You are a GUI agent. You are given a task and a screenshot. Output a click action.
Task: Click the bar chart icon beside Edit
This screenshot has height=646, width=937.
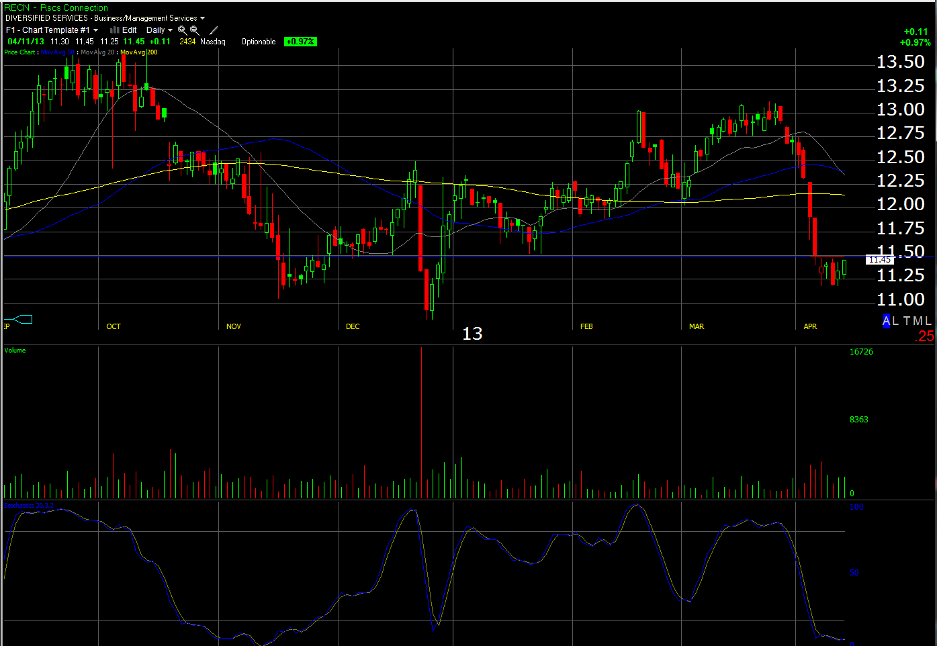(115, 30)
